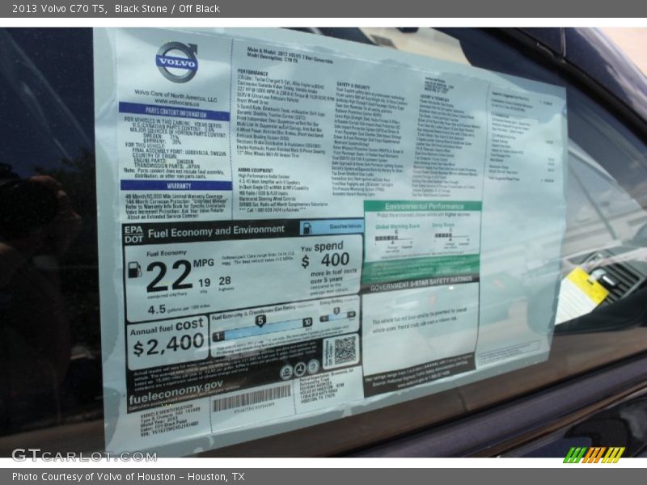Viewport: 647px width, 485px height.
Task: Click the Photo Courtesy of Volvo of Houston caption
Action: point(128,477)
